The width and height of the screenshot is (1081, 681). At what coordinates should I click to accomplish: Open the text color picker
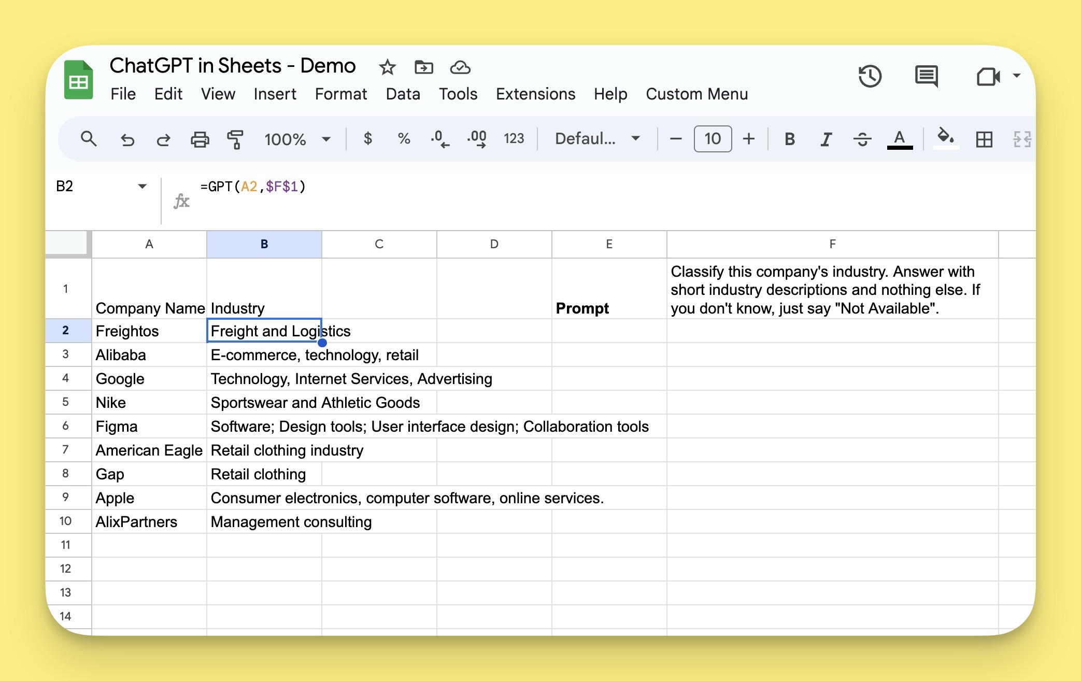pos(900,139)
